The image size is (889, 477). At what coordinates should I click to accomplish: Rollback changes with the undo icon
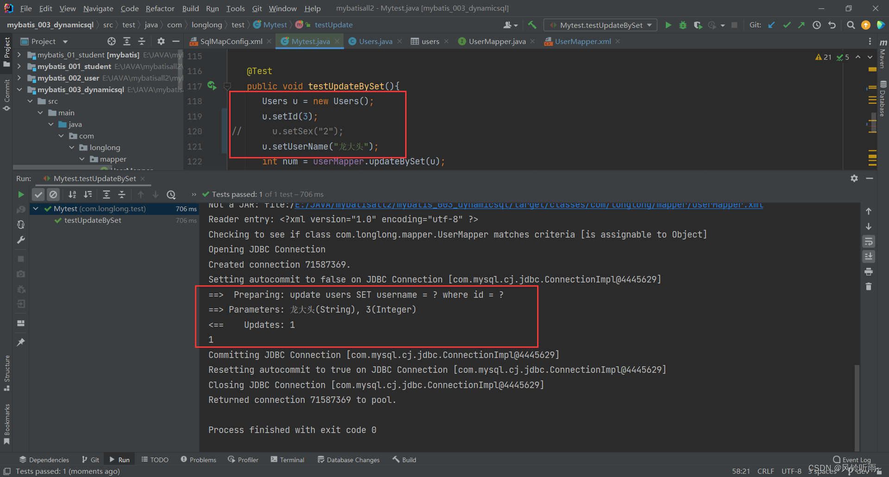coord(832,25)
